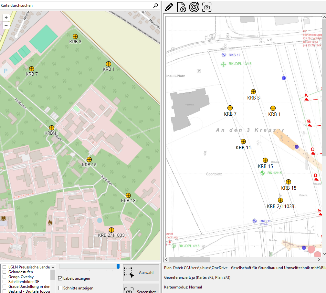326x293 pixels.
Task: Click the plan horizontal scrollbar right arrow
Action: (319, 259)
